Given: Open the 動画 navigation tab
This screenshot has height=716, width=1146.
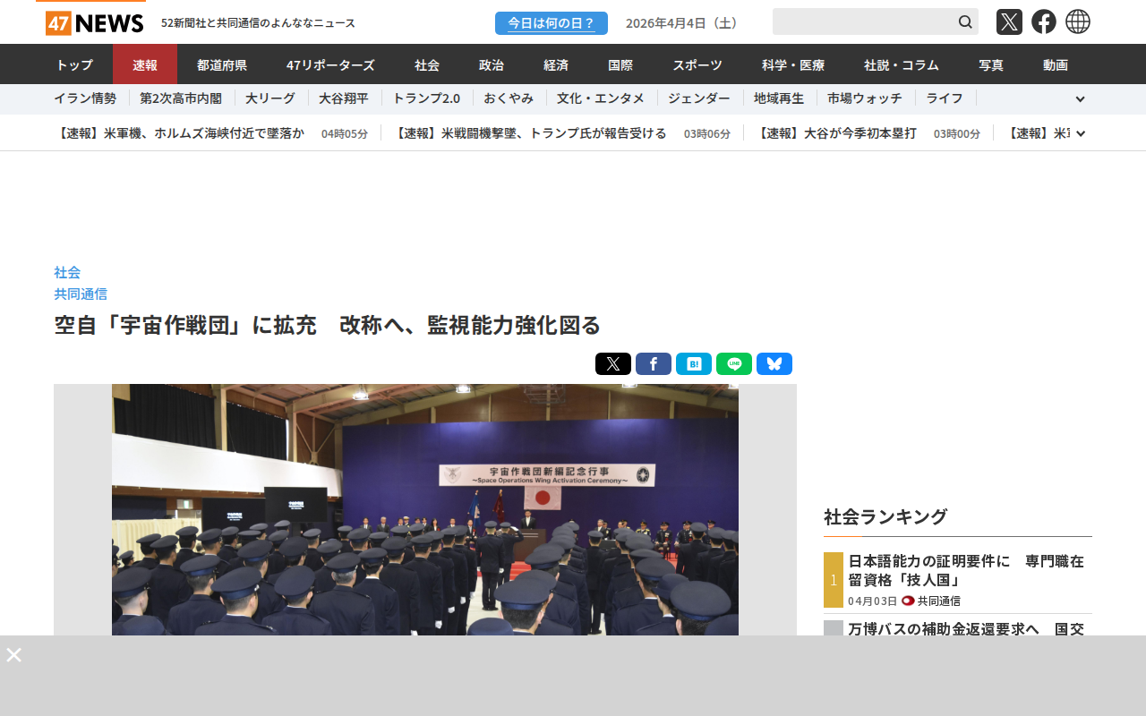Looking at the screenshot, I should click(1056, 64).
